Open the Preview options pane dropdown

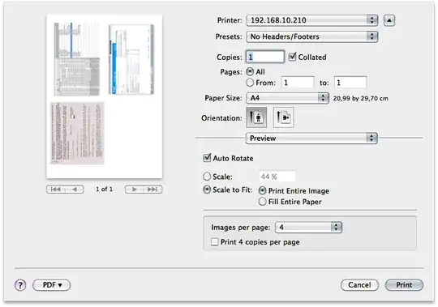click(x=311, y=138)
